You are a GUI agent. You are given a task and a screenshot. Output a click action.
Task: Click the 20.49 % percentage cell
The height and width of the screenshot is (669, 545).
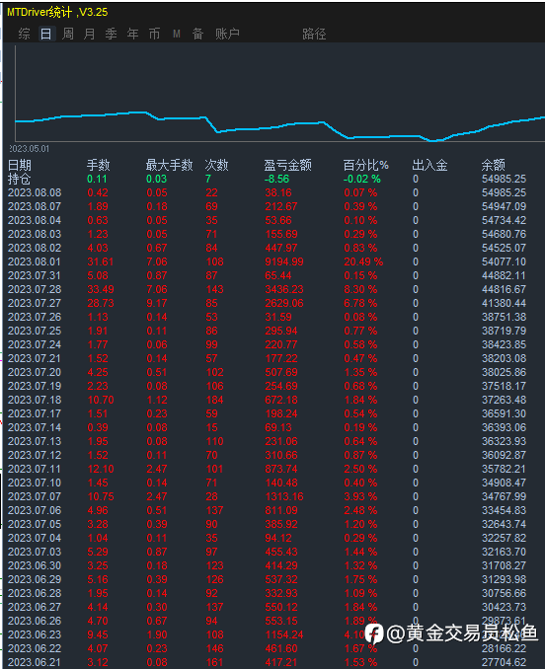tap(363, 261)
